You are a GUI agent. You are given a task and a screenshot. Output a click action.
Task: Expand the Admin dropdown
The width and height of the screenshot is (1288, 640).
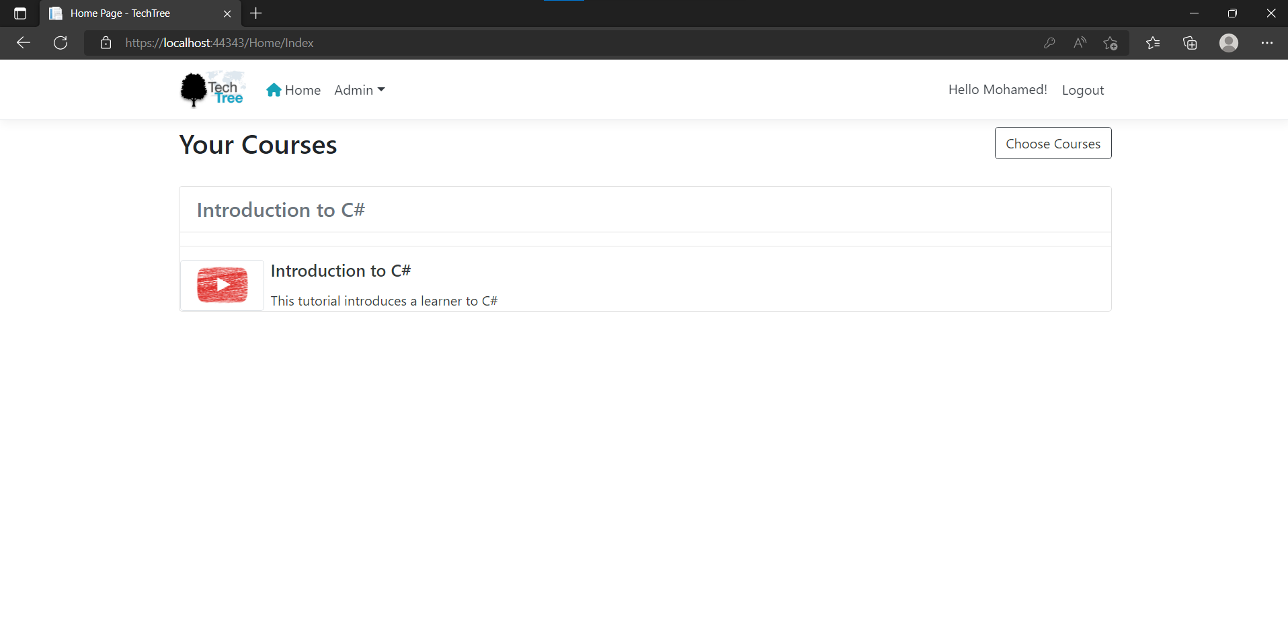359,89
